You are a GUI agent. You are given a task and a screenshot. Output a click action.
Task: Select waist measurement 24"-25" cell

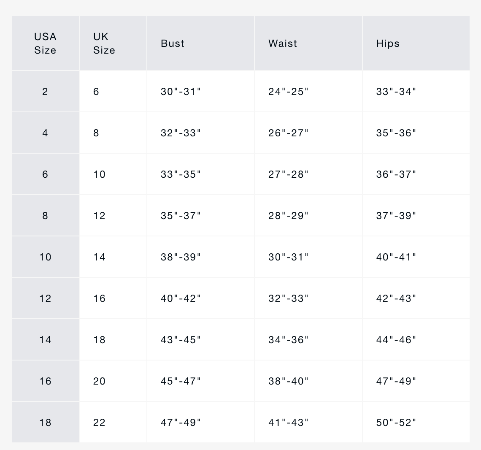[308, 92]
